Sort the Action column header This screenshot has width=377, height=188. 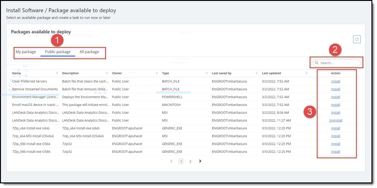coord(336,73)
